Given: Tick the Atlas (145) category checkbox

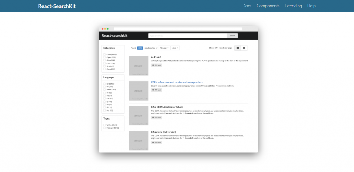Looking at the screenshot, I should (104, 60).
